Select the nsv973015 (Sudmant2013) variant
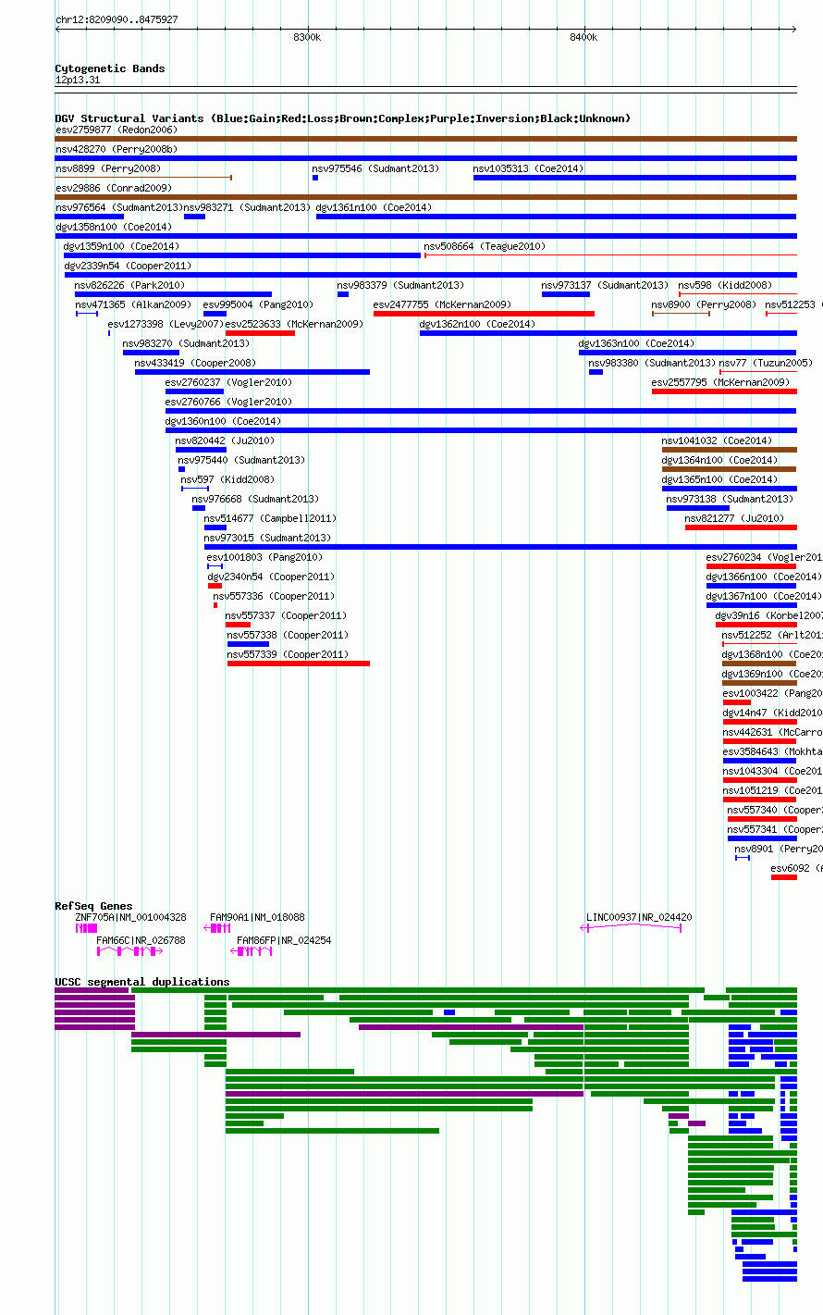This screenshot has width=823, height=1315. tap(267, 538)
